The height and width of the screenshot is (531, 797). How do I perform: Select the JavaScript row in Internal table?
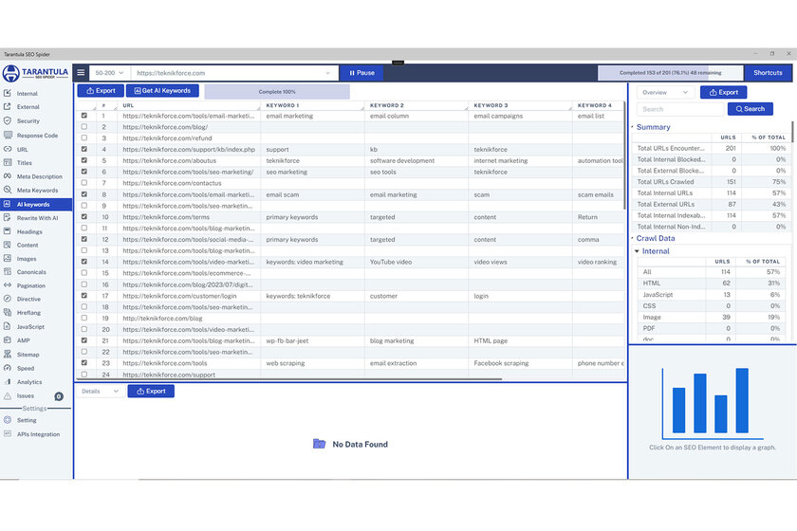[x=712, y=295]
